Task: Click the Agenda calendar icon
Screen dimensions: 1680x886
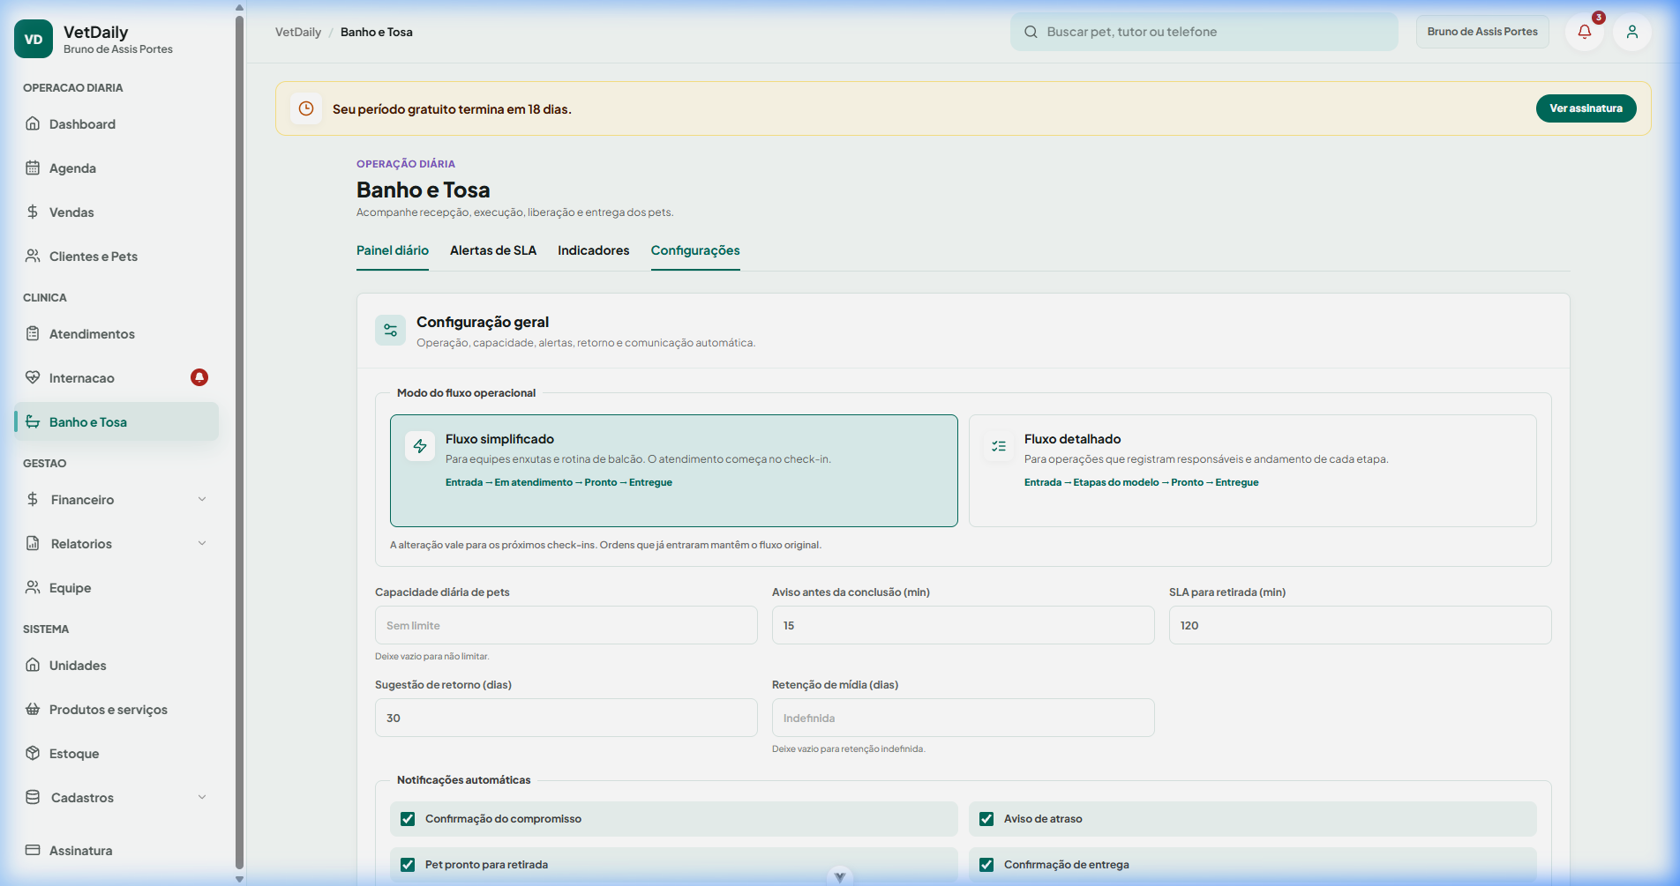Action: [33, 168]
